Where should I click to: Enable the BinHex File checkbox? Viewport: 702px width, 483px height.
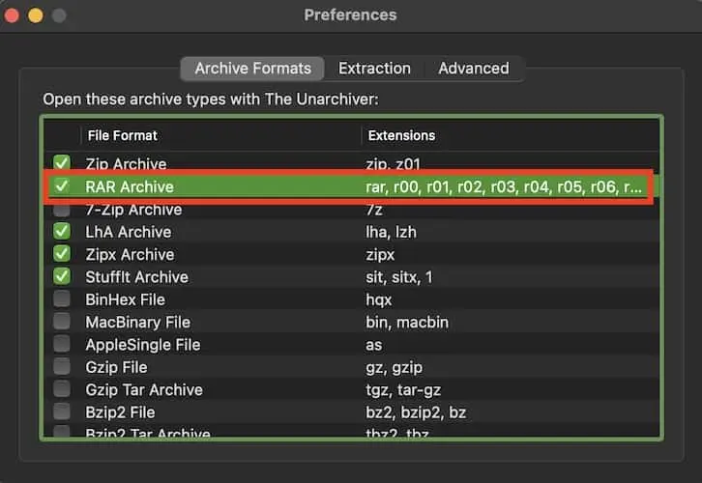point(62,298)
